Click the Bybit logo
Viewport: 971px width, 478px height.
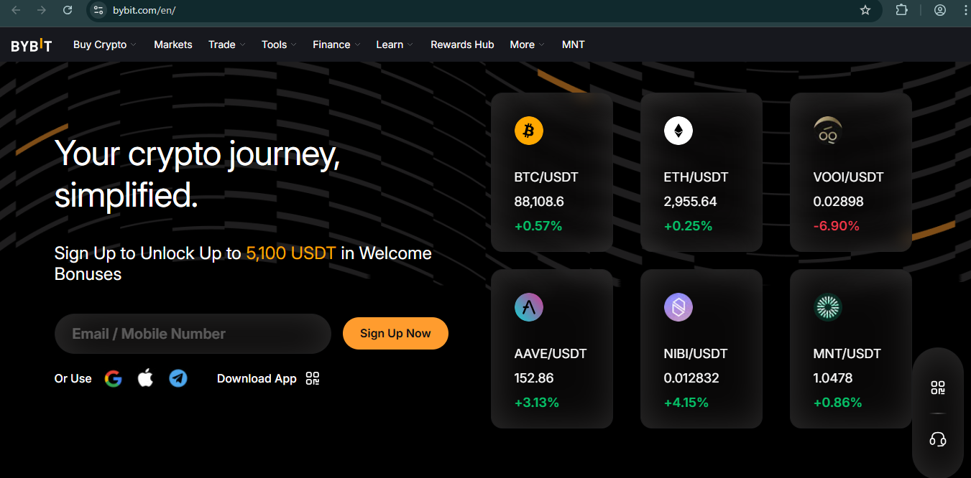(x=32, y=45)
